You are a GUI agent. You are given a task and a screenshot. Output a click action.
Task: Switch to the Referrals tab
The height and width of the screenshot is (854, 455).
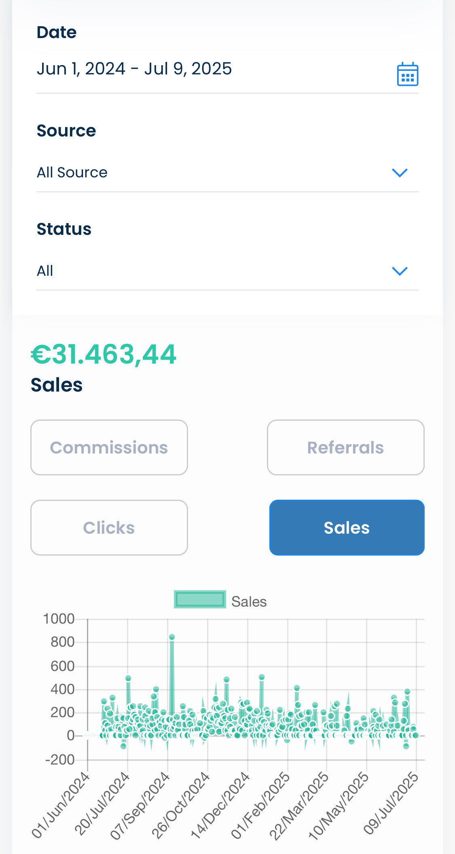point(345,447)
